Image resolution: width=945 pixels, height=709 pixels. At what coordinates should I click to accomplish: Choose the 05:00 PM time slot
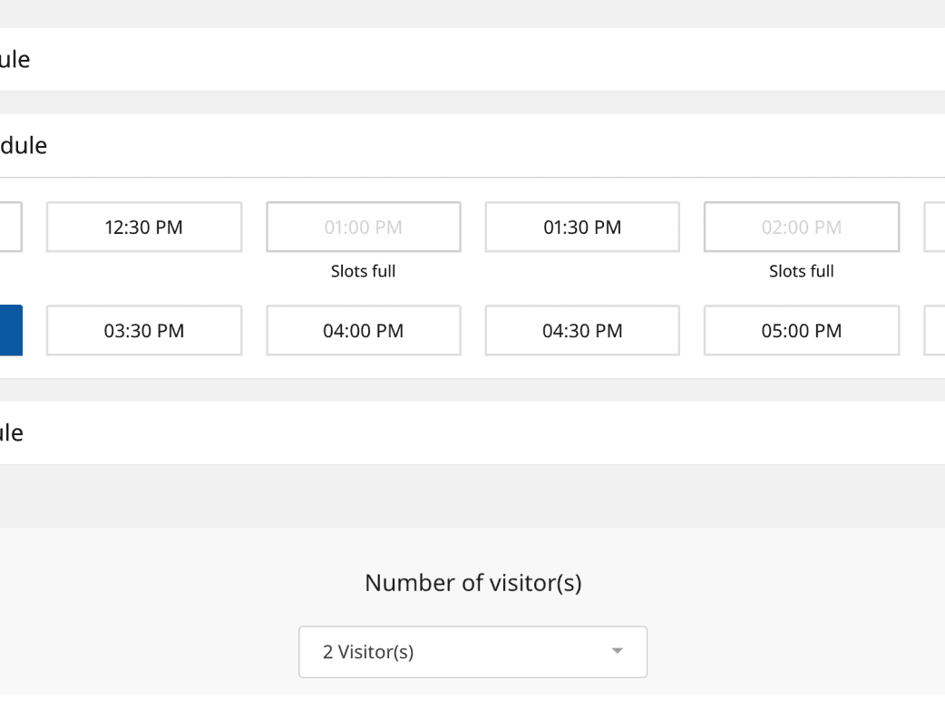pyautogui.click(x=801, y=331)
